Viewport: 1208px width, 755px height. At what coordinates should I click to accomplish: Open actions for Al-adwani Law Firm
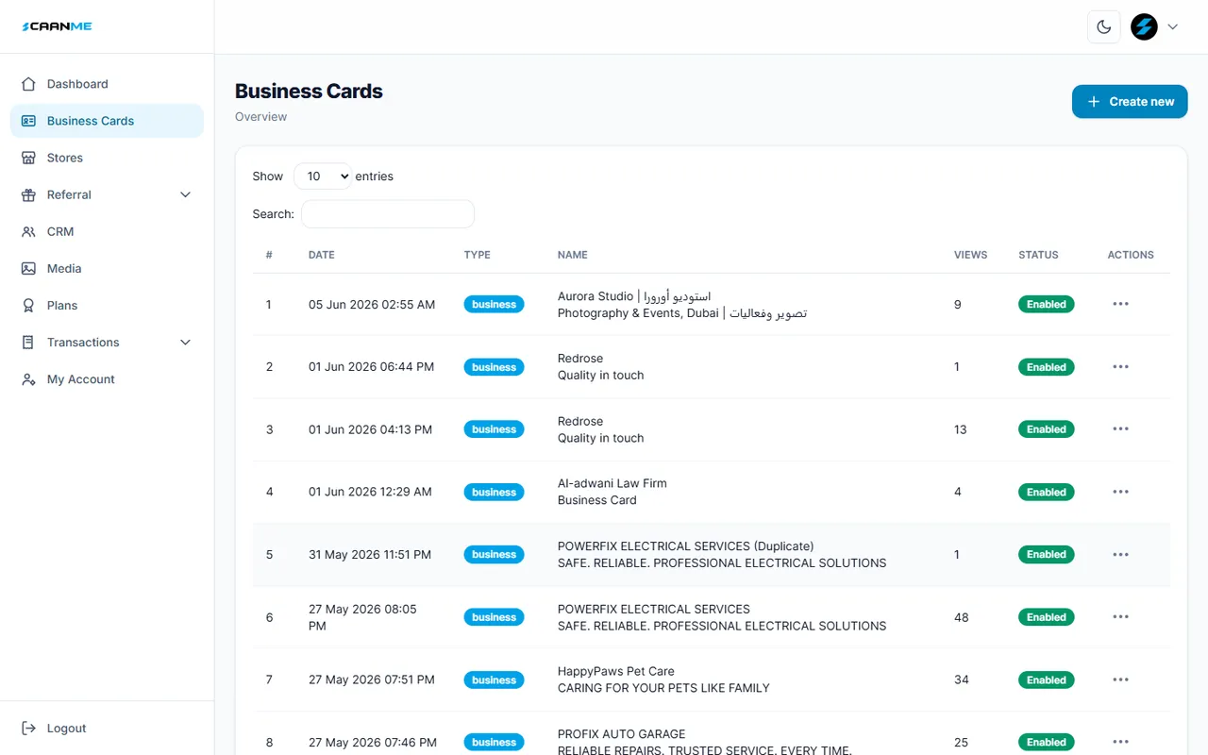pos(1120,492)
